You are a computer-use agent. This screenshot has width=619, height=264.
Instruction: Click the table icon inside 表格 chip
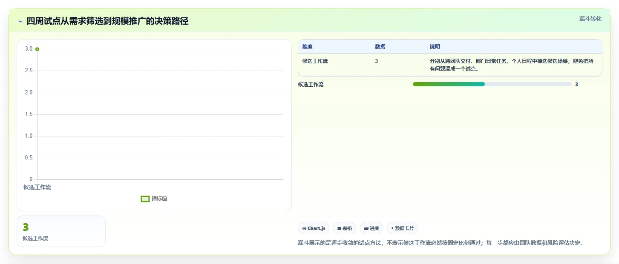tap(339, 229)
